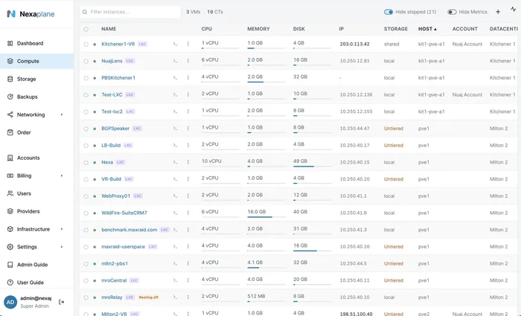Open Providers in sidebar

point(36,211)
